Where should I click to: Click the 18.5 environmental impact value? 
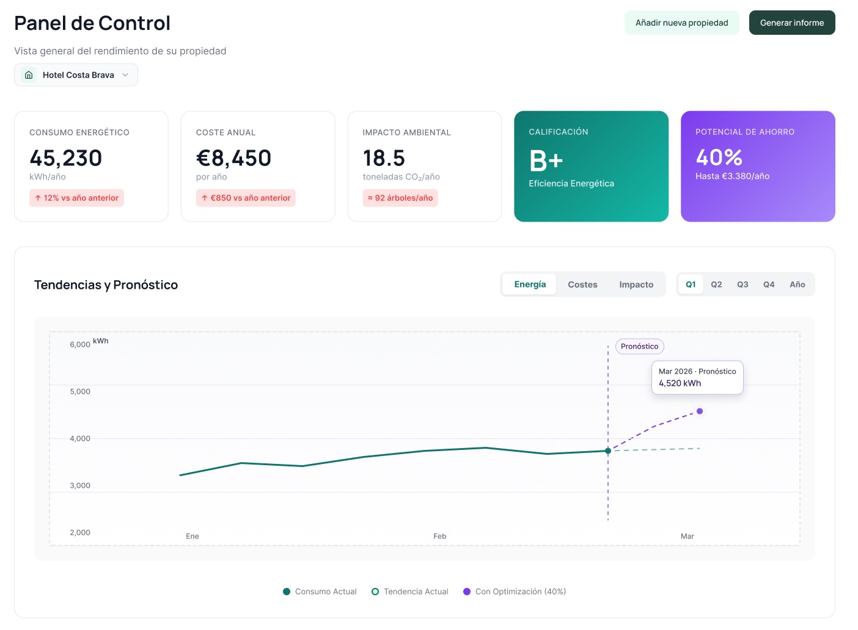[x=384, y=158]
